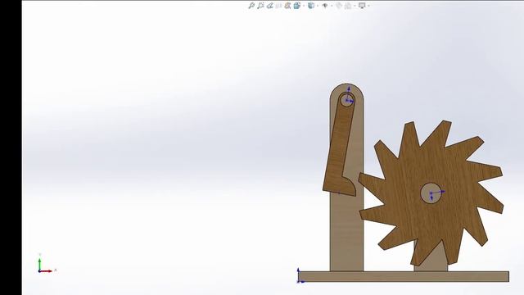Click the green Y axis of the view triad
The image size is (524, 295).
point(39,263)
